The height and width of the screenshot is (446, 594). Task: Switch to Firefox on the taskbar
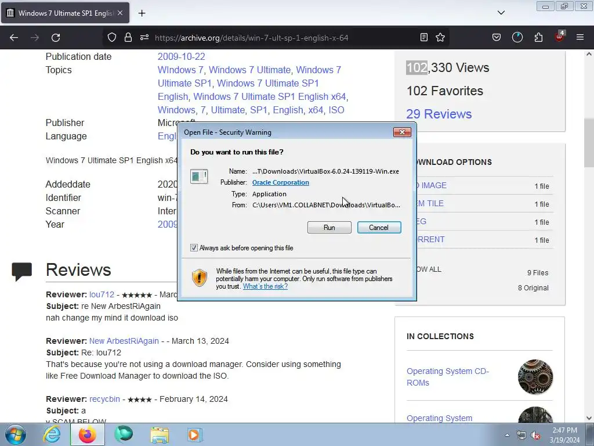coord(88,434)
